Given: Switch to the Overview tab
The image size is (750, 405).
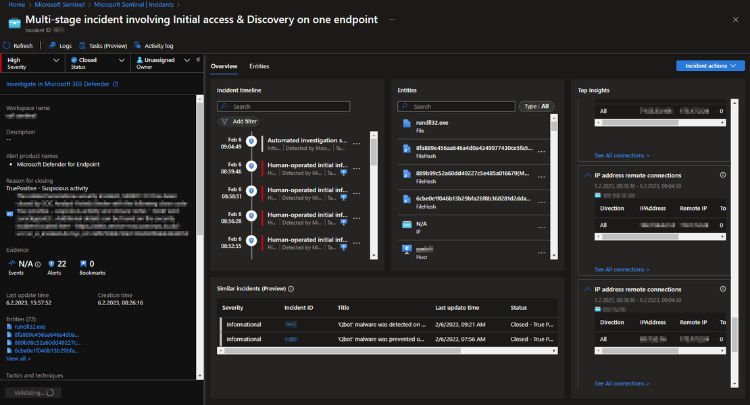Looking at the screenshot, I should pyautogui.click(x=224, y=66).
